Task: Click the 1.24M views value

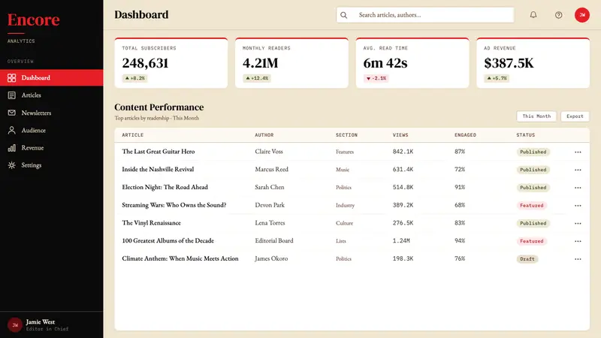Action: (401, 240)
